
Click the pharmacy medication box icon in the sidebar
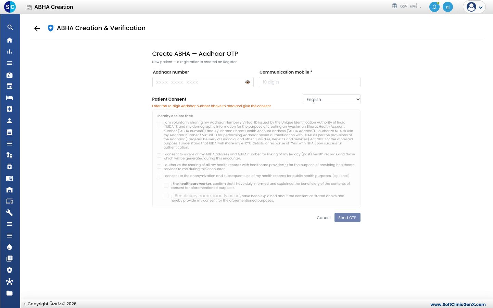[10, 167]
